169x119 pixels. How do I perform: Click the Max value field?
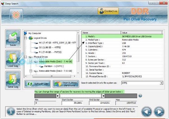126,103
